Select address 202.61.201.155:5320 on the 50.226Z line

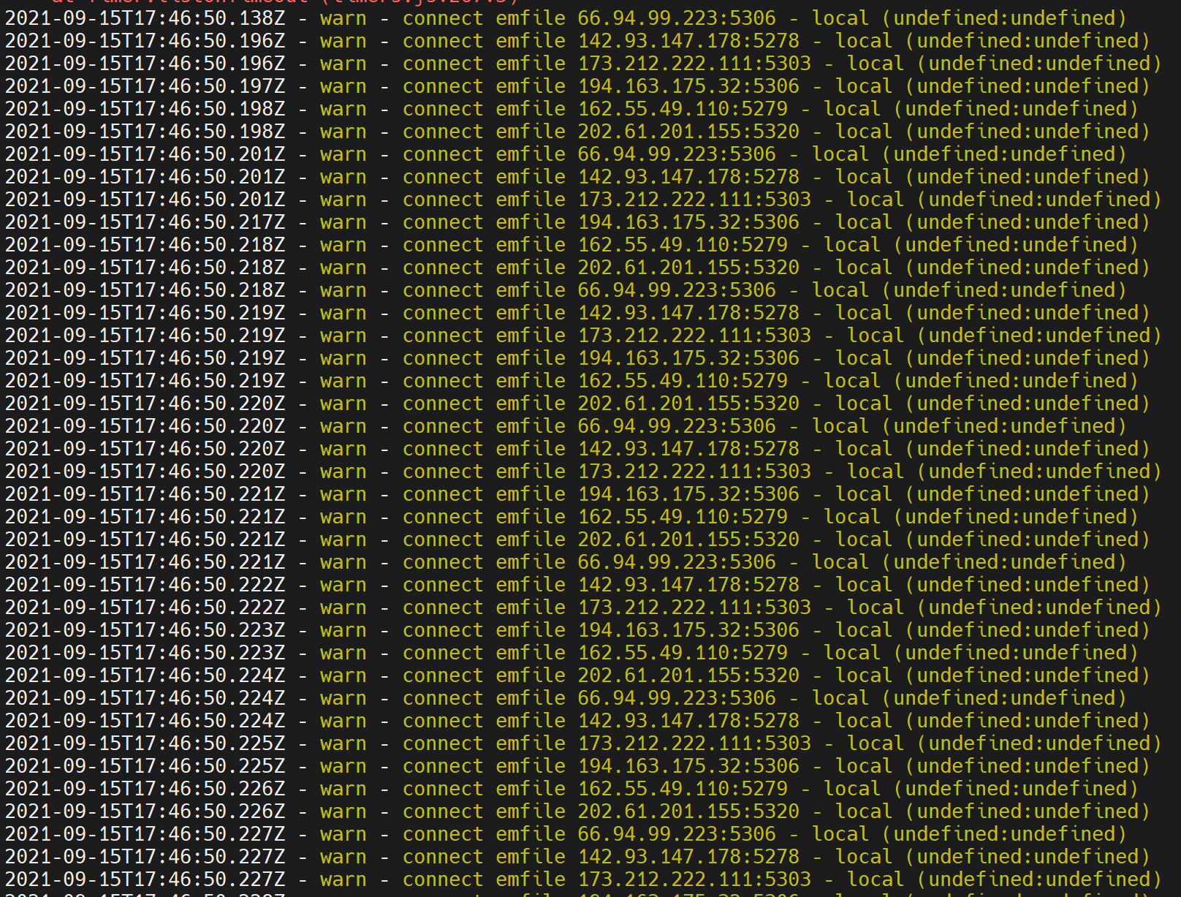(688, 811)
